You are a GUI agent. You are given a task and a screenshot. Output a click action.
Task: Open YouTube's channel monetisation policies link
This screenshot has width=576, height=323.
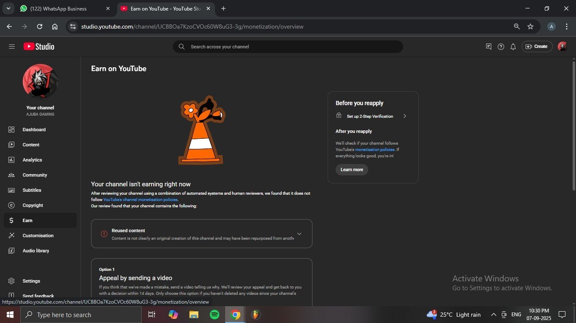(140, 200)
